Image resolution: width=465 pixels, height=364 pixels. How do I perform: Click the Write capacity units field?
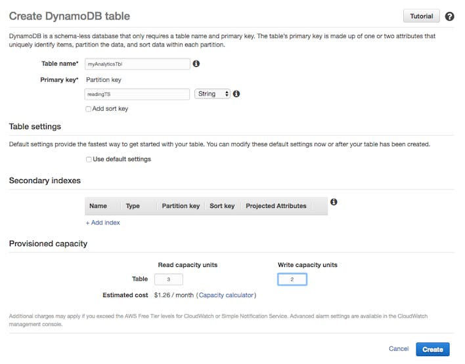[292, 279]
